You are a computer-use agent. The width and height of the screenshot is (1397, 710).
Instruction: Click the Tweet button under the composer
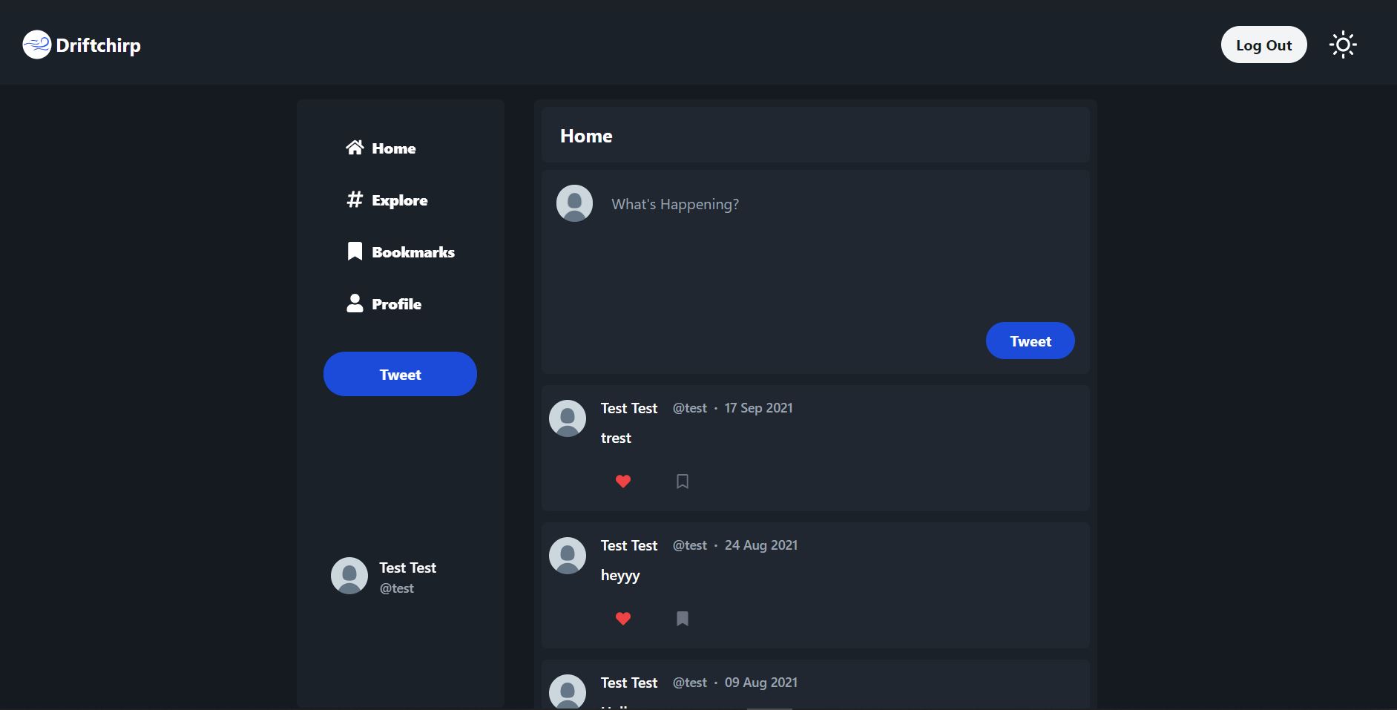coord(1030,341)
